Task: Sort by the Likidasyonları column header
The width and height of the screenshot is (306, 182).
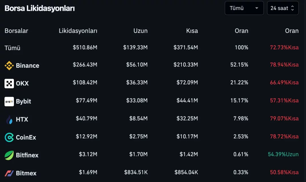Action: 78,31
